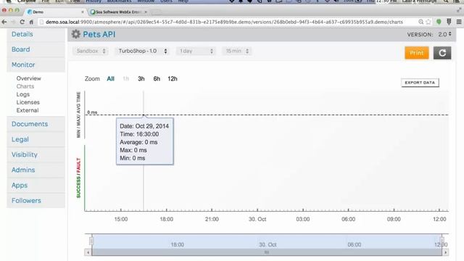
Task: Click the zoom magnifier icon in the address bar
Action: [420, 22]
